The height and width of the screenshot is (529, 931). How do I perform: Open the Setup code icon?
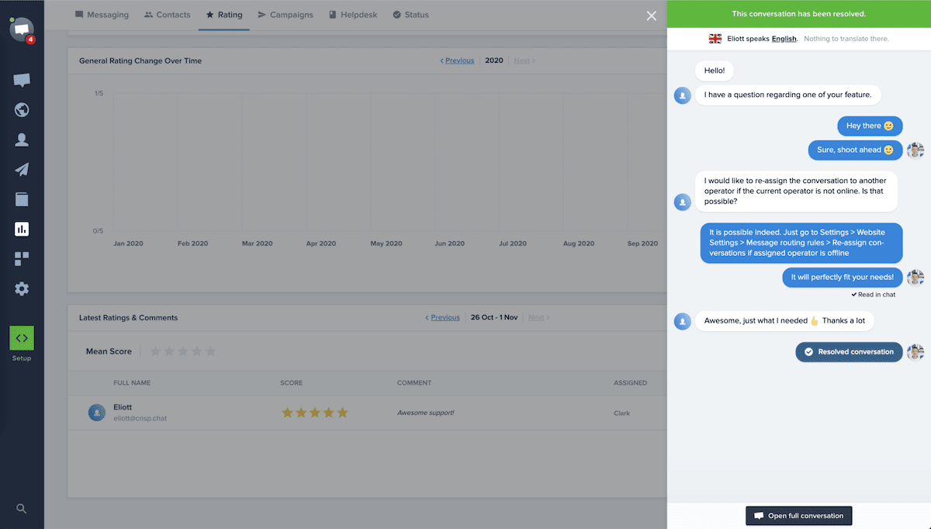click(22, 338)
